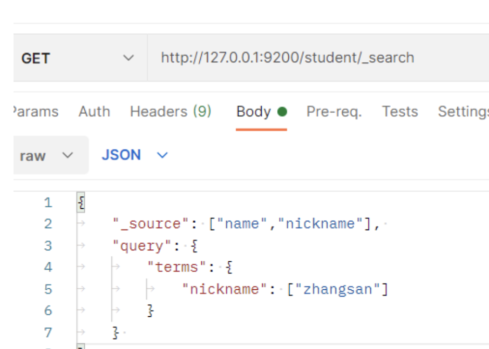Click the Body tab label
Image resolution: width=489 pixels, height=349 pixels.
pyautogui.click(x=253, y=112)
